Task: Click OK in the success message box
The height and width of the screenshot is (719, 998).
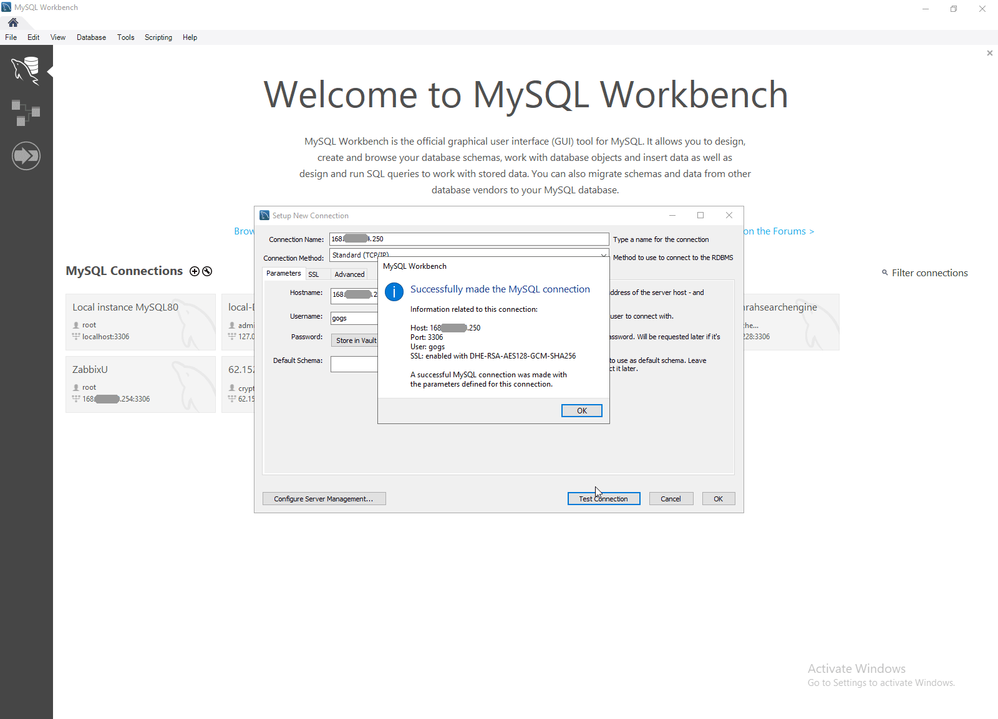Action: [582, 411]
